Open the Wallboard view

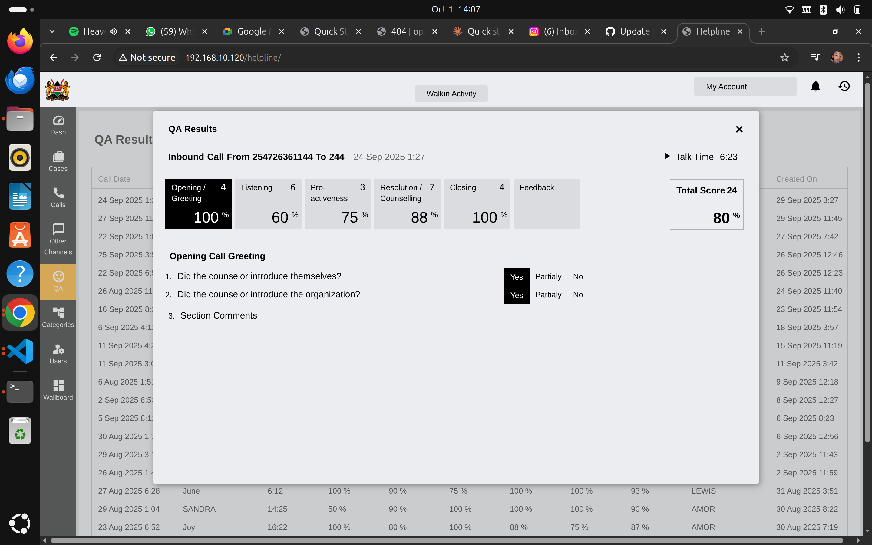(58, 390)
